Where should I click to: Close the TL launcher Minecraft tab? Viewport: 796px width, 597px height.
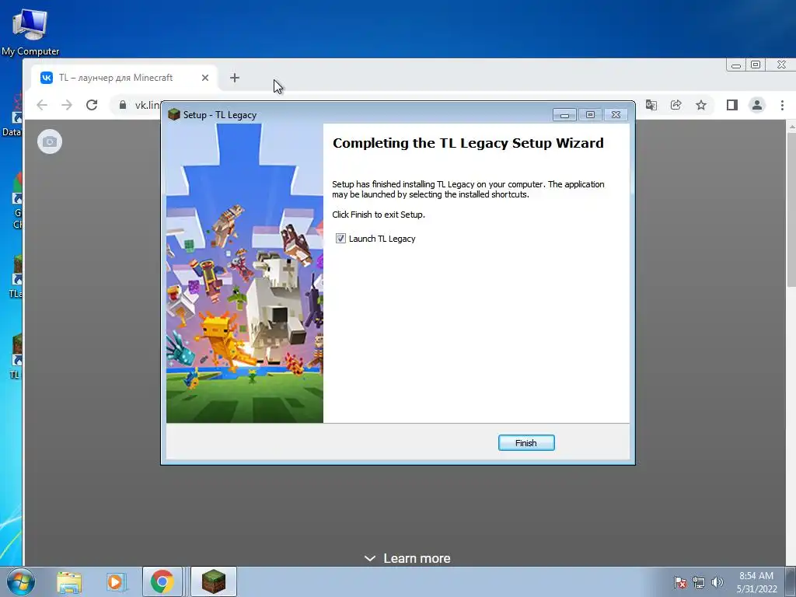coord(205,78)
